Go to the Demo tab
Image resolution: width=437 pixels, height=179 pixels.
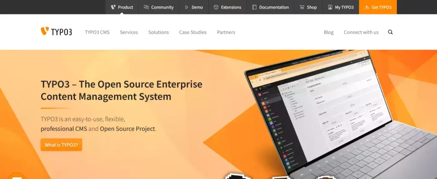point(194,7)
